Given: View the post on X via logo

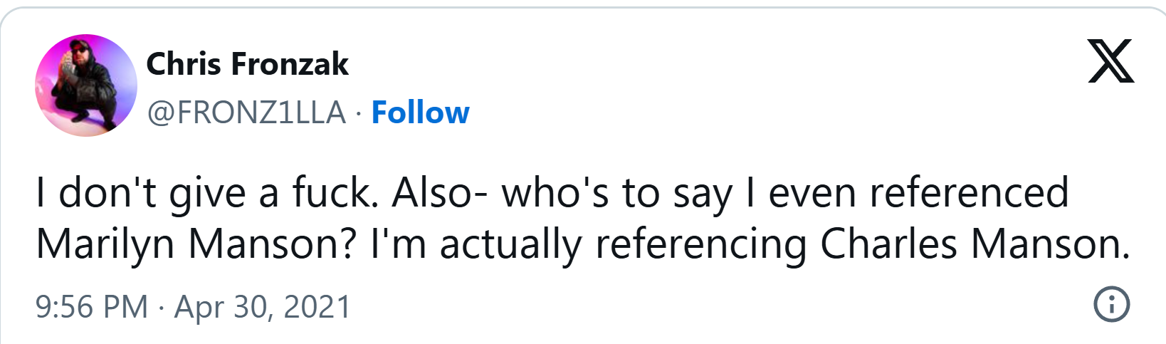Looking at the screenshot, I should coord(1110,62).
